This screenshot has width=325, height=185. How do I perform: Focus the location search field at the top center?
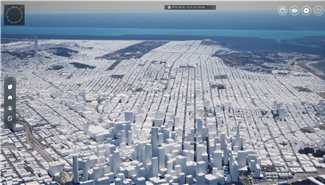click(190, 7)
